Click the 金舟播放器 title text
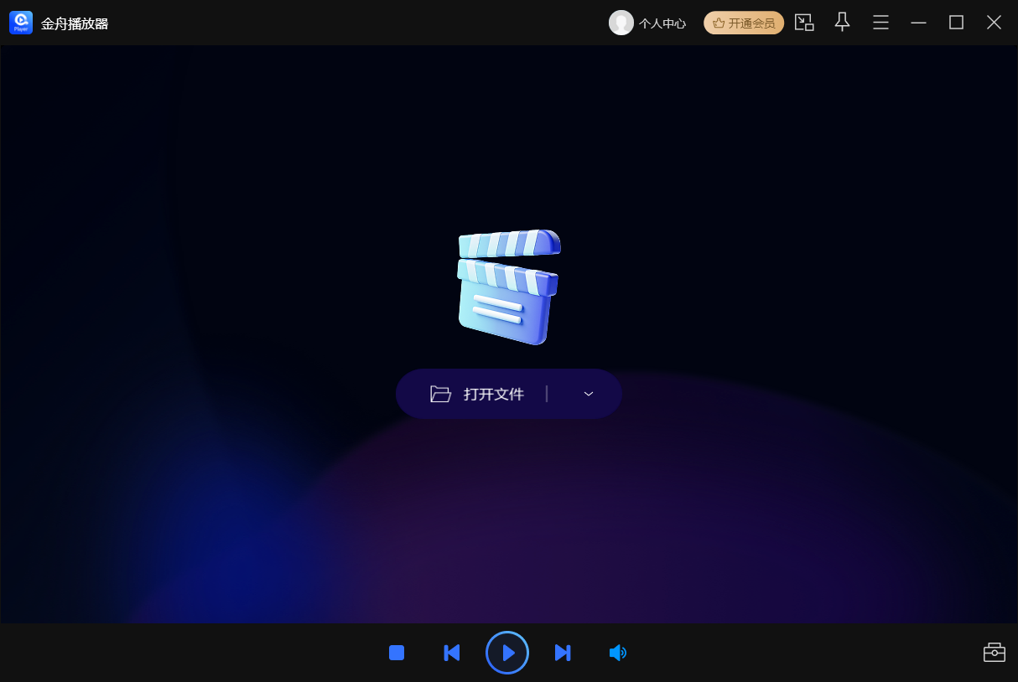Image resolution: width=1018 pixels, height=682 pixels. [75, 23]
